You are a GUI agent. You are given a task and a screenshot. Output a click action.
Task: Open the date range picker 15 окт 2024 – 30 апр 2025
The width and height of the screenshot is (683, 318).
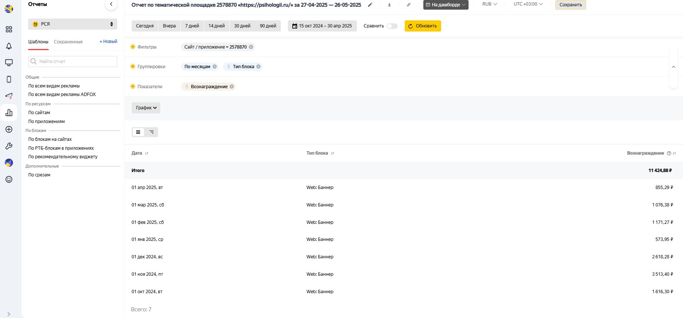(322, 26)
